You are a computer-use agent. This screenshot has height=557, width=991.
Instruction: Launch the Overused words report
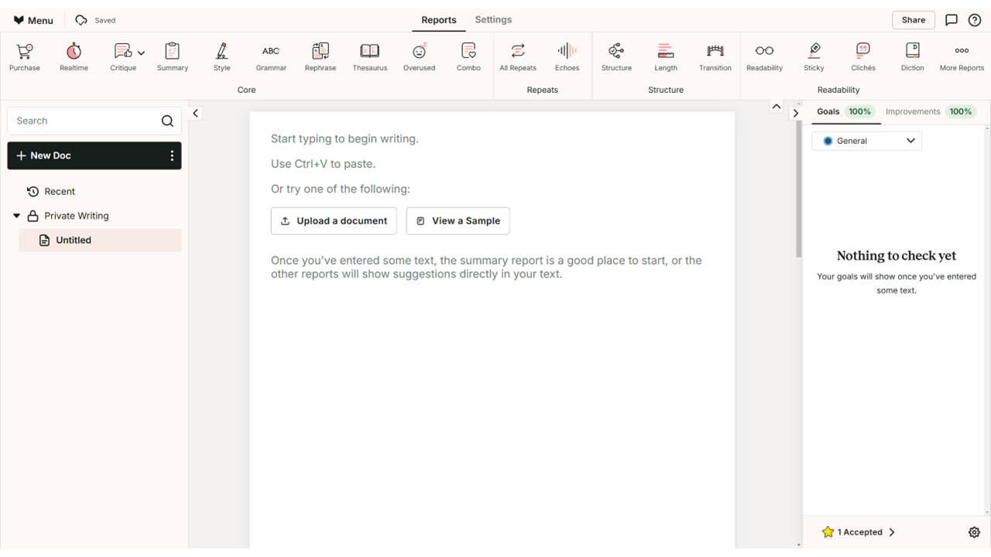click(419, 57)
